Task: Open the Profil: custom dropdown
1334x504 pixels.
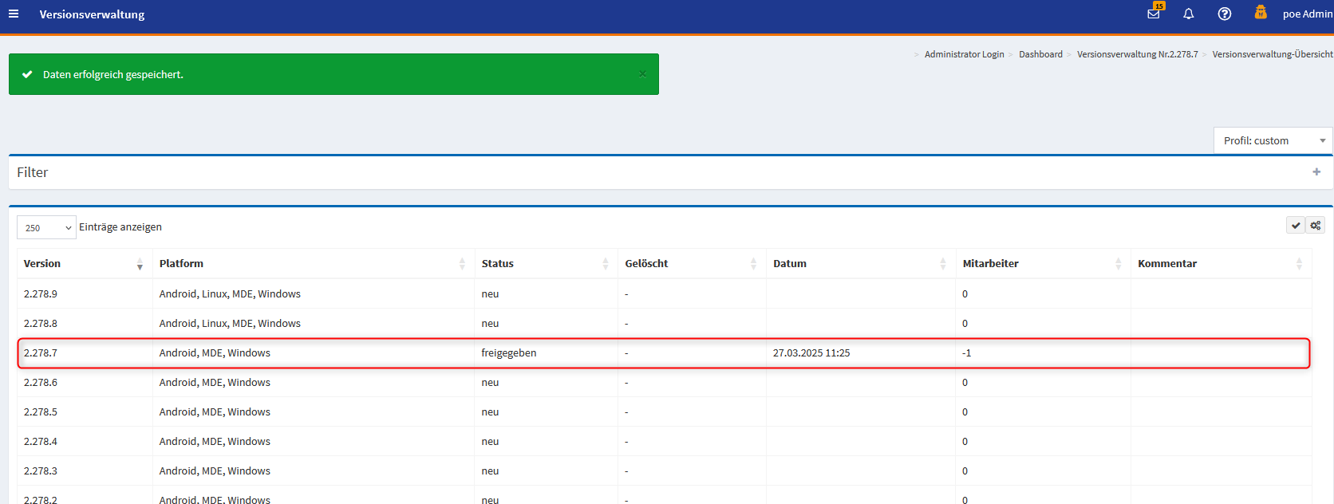Action: pyautogui.click(x=1273, y=140)
